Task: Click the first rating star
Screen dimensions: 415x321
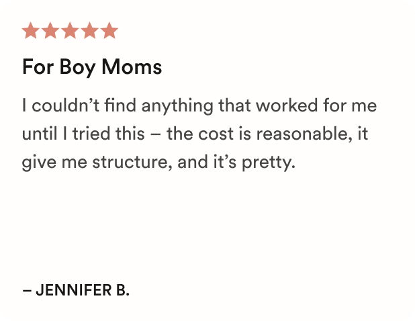Action: point(31,30)
